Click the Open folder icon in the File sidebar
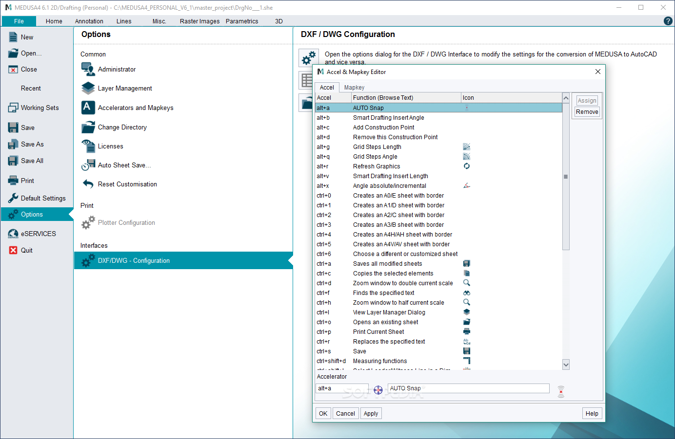The height and width of the screenshot is (439, 675). (x=13, y=54)
